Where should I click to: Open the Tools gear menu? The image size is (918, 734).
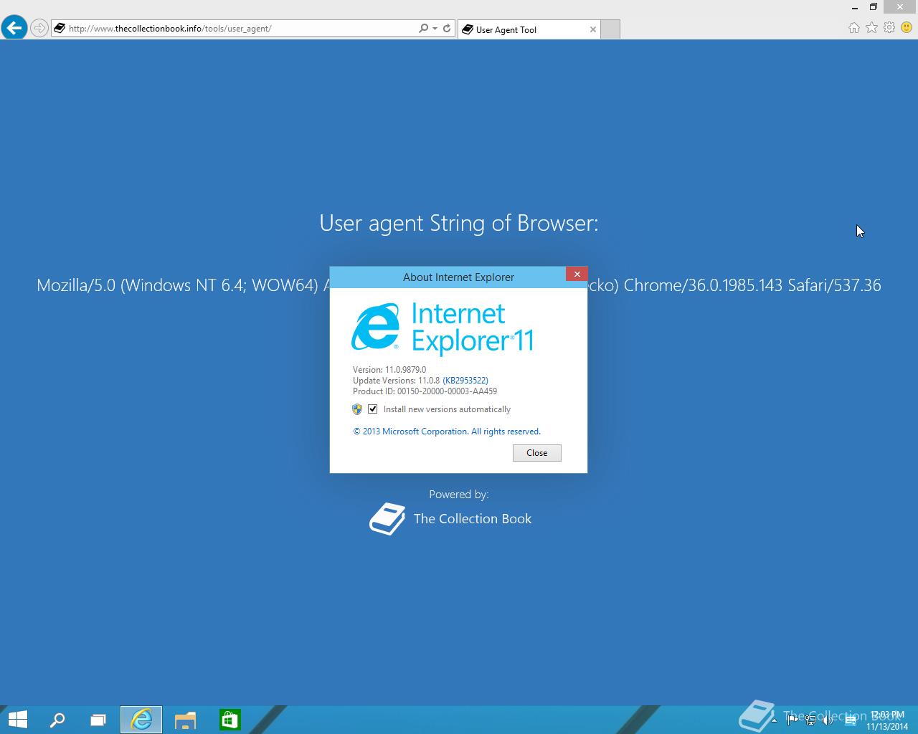889,28
